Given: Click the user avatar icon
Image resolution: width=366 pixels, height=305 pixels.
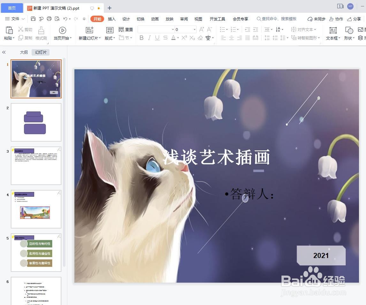Looking at the screenshot, I should (350, 6).
